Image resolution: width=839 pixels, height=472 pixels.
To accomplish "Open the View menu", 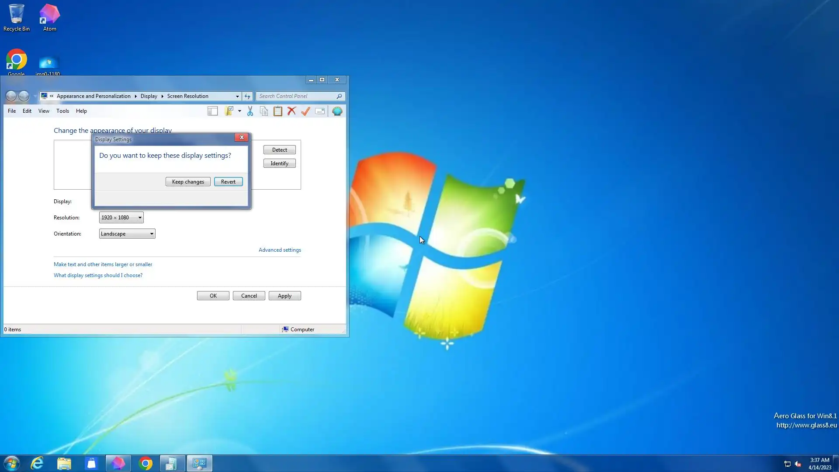I will (44, 111).
